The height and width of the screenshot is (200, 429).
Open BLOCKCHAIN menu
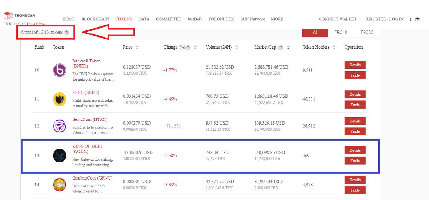coord(95,19)
